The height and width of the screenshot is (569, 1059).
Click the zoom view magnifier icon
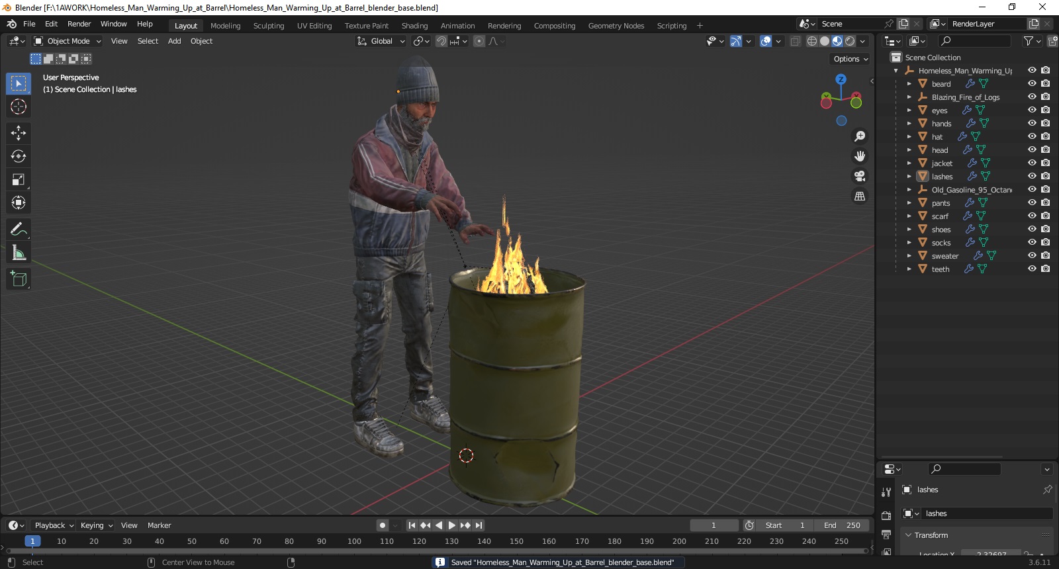(860, 136)
